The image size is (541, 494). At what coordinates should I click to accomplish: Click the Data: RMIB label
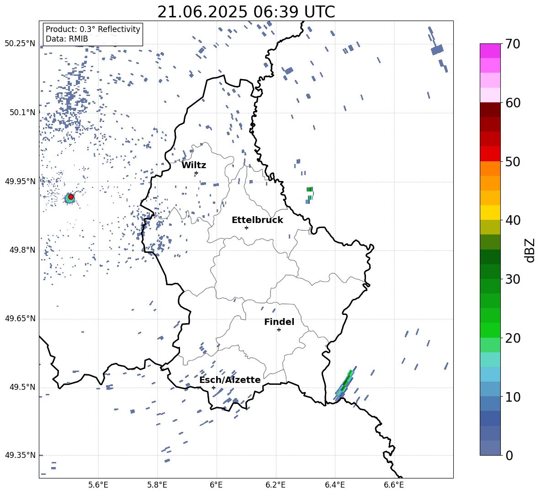pos(67,39)
